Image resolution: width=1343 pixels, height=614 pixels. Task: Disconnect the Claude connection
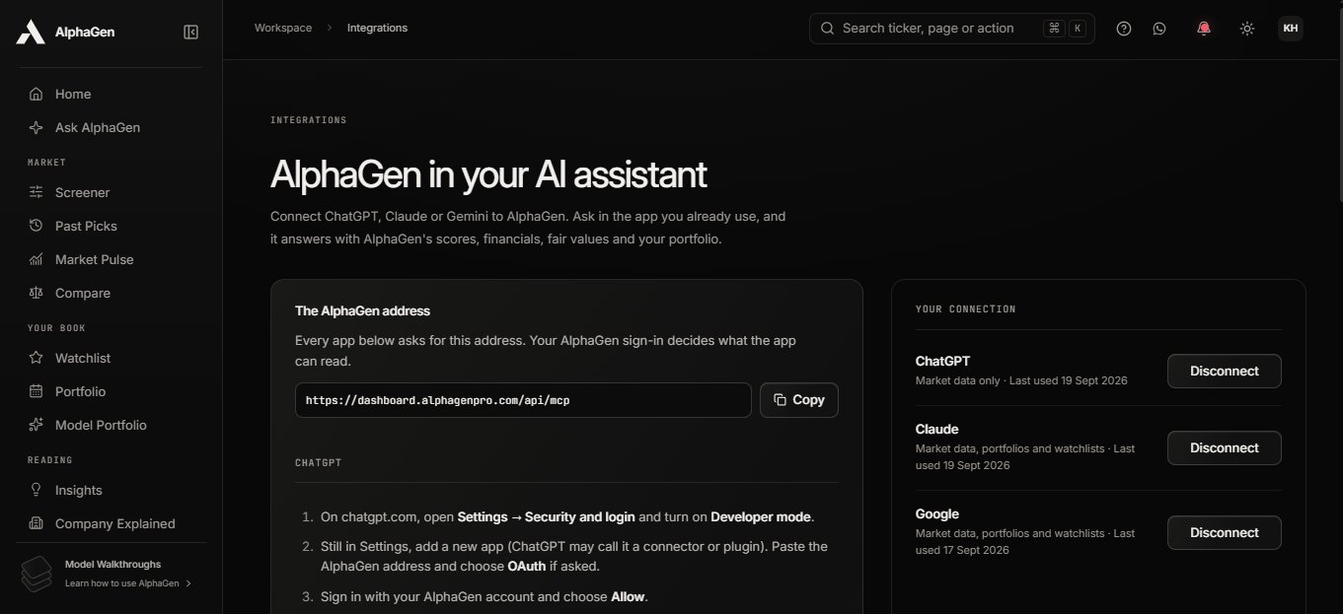click(x=1225, y=447)
